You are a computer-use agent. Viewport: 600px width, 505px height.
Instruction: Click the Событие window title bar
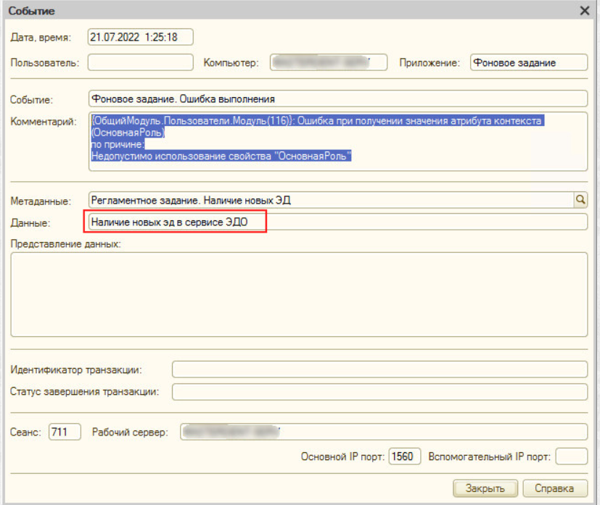pyautogui.click(x=290, y=11)
